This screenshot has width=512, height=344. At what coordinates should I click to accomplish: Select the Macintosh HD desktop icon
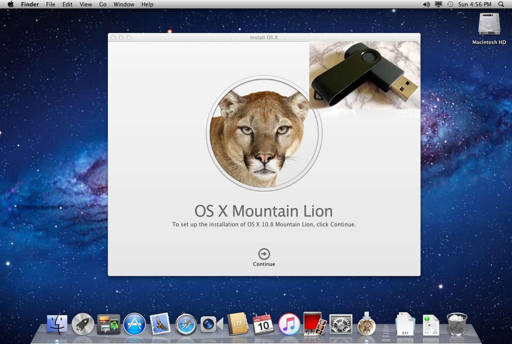(489, 29)
